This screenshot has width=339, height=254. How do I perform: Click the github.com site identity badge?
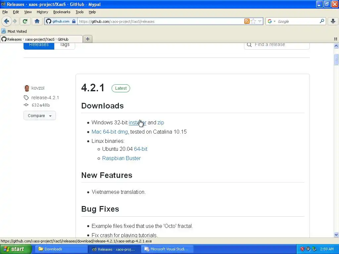(61, 21)
